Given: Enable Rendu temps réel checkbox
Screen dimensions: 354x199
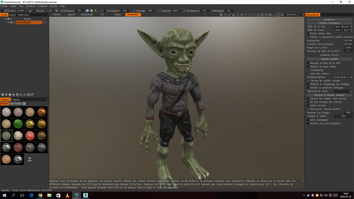Looking at the screenshot, I should pyautogui.click(x=308, y=33).
